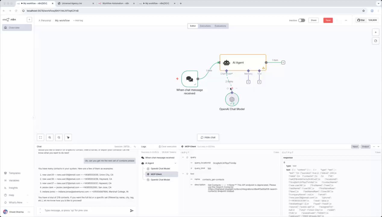Select the last OpenAI Chat Model log entry

point(160,180)
